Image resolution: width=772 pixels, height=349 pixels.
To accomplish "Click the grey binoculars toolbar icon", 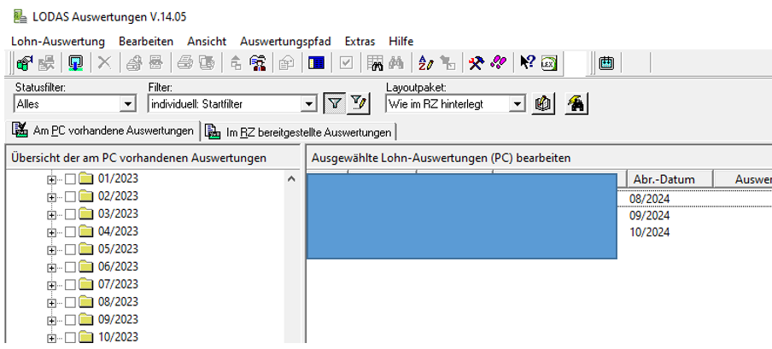I will click(x=396, y=63).
